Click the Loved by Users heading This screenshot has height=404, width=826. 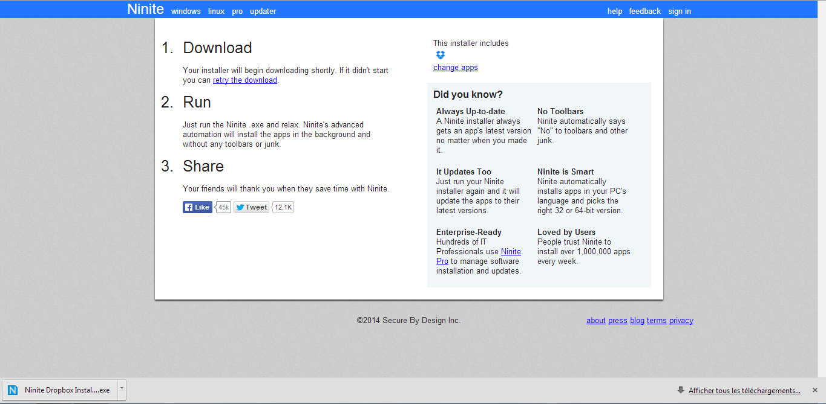tap(566, 232)
